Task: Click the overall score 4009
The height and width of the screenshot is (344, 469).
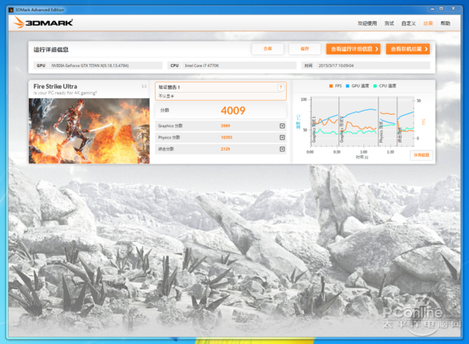Action: click(x=233, y=111)
